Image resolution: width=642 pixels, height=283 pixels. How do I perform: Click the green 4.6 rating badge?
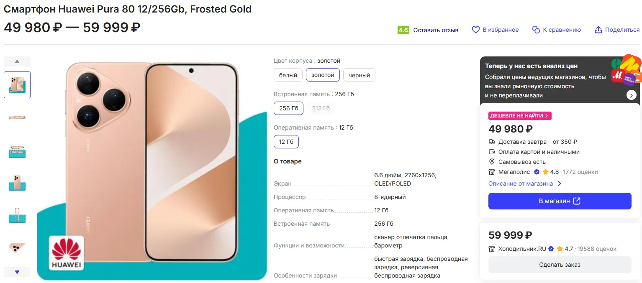point(403,30)
